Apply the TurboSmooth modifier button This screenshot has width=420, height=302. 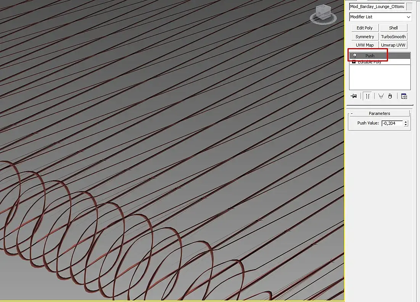(393, 37)
